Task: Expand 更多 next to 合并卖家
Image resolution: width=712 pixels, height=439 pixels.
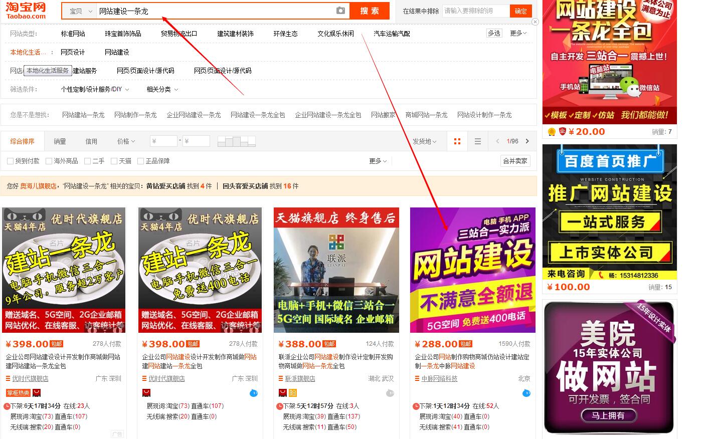Action: [378, 161]
